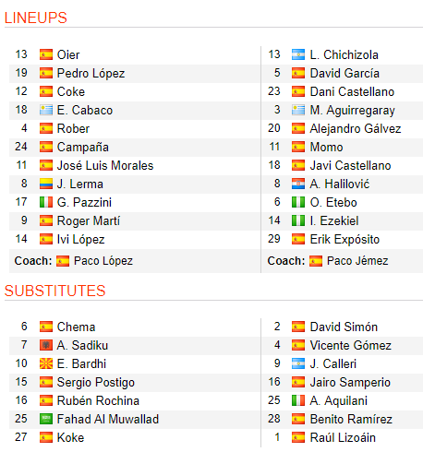Click the SUBSTITUTES section heading

click(55, 291)
